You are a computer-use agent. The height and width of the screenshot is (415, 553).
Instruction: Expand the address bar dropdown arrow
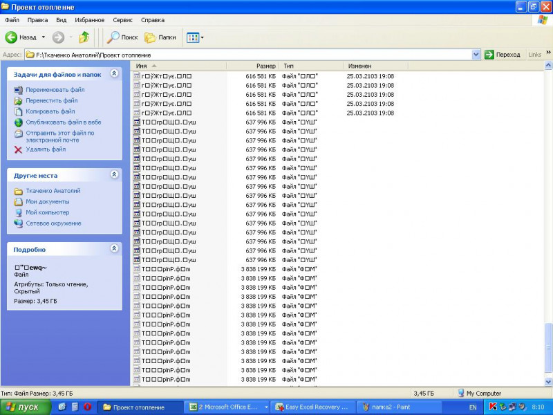pyautogui.click(x=476, y=55)
